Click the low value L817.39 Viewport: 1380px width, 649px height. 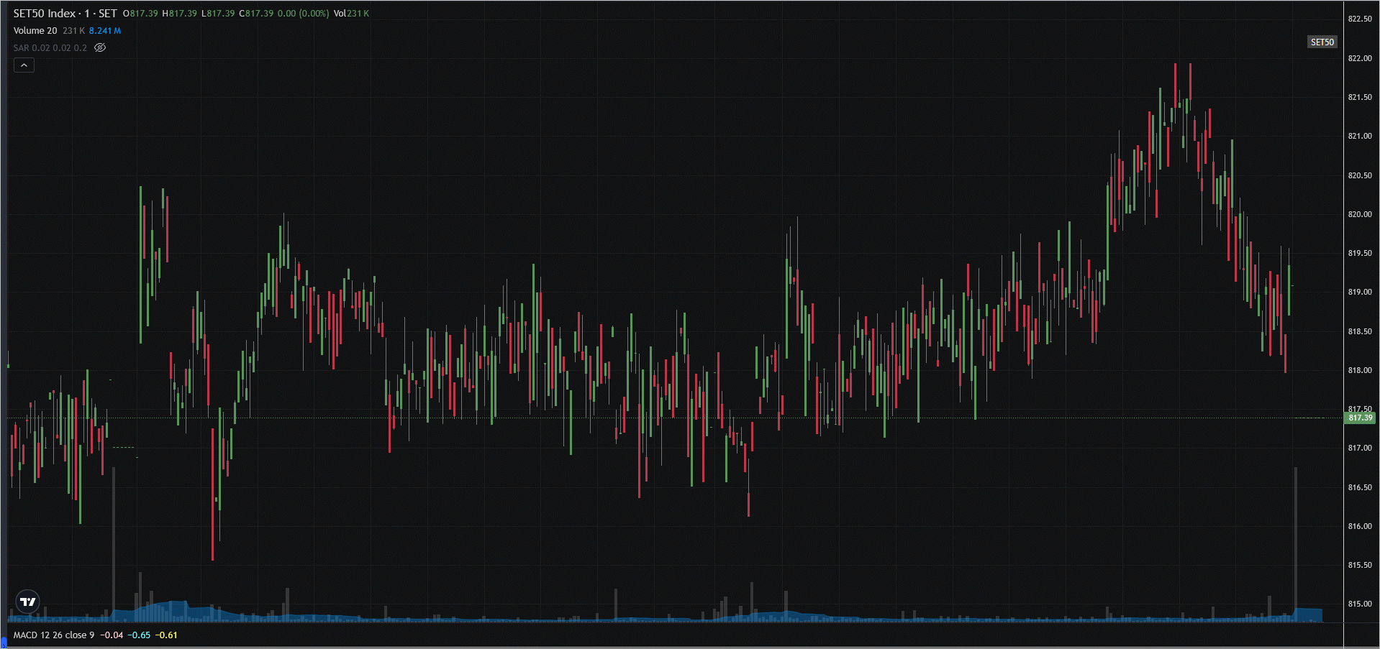[x=218, y=14]
